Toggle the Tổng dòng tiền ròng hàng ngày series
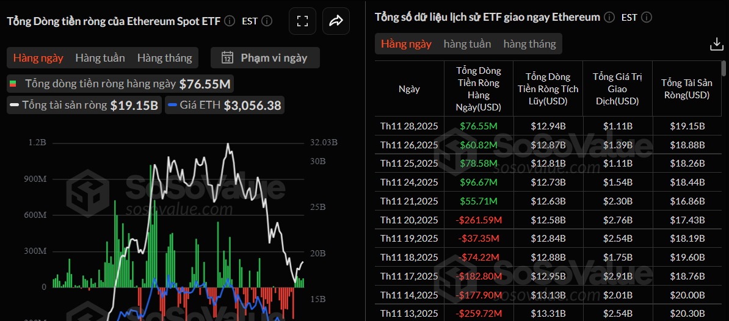The width and height of the screenshot is (729, 321). click(x=121, y=84)
